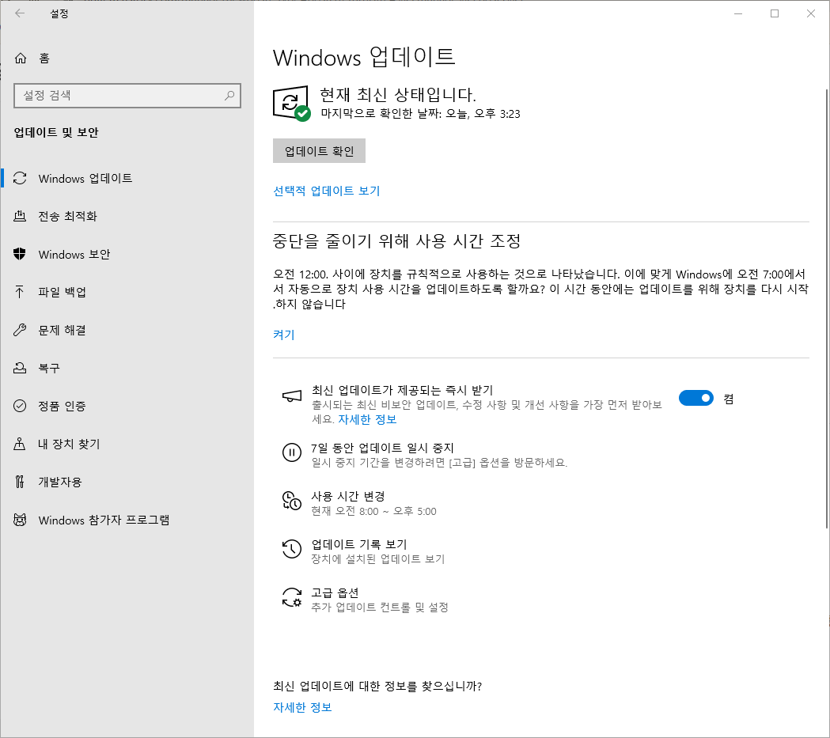This screenshot has height=738, width=830.
Task: Click the 업데이트 및 보안 heading
Action: coord(56,132)
